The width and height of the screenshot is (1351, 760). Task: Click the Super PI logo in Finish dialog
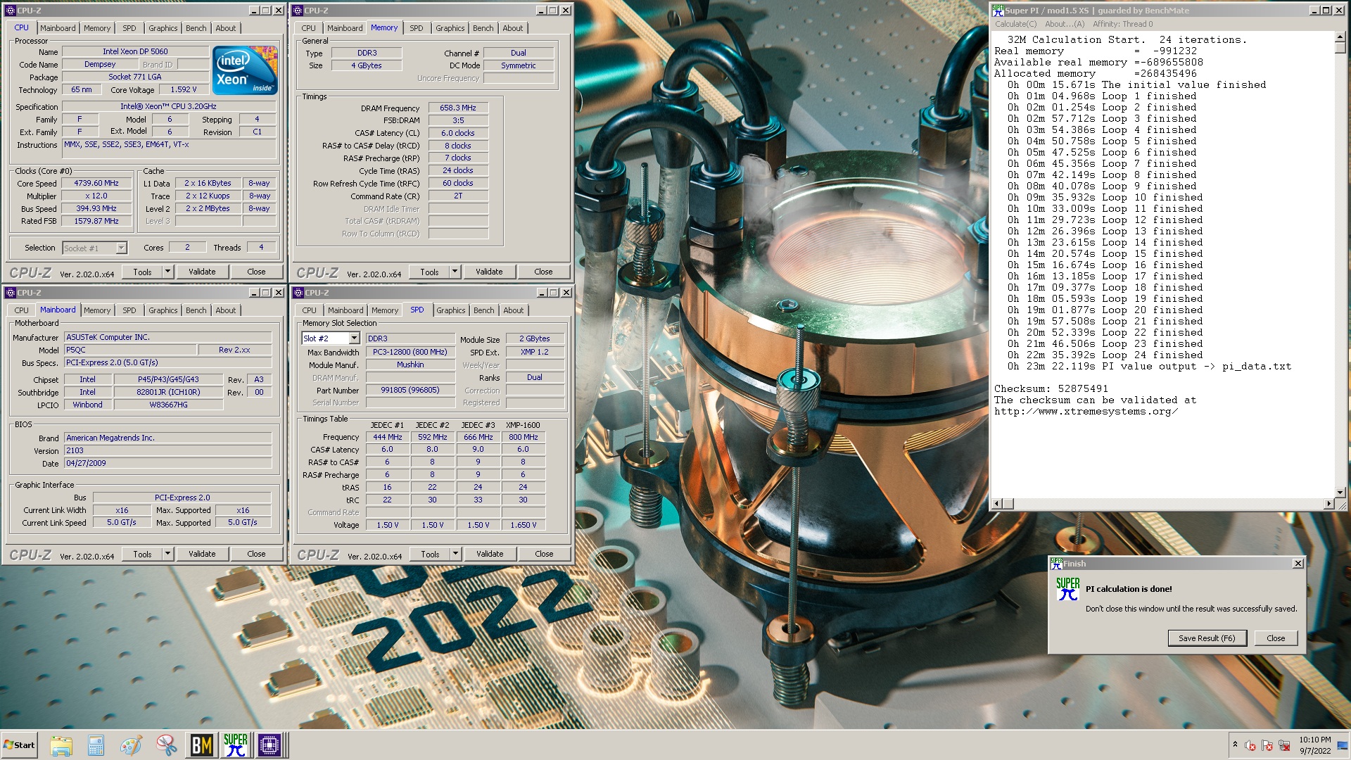point(1067,589)
